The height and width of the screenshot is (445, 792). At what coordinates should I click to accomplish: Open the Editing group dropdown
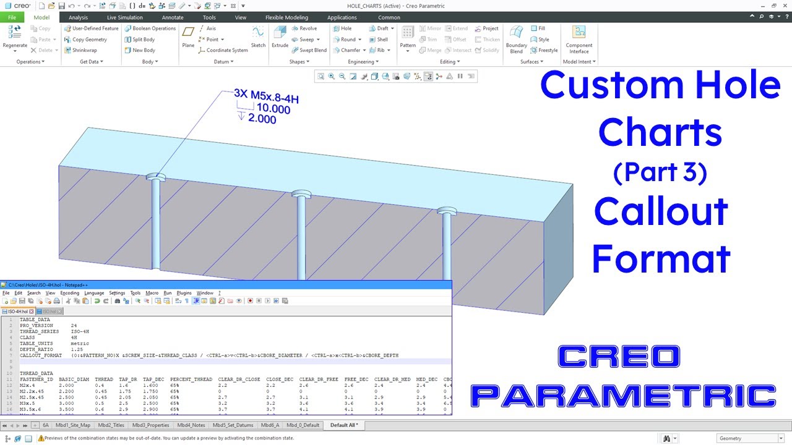[x=450, y=62]
